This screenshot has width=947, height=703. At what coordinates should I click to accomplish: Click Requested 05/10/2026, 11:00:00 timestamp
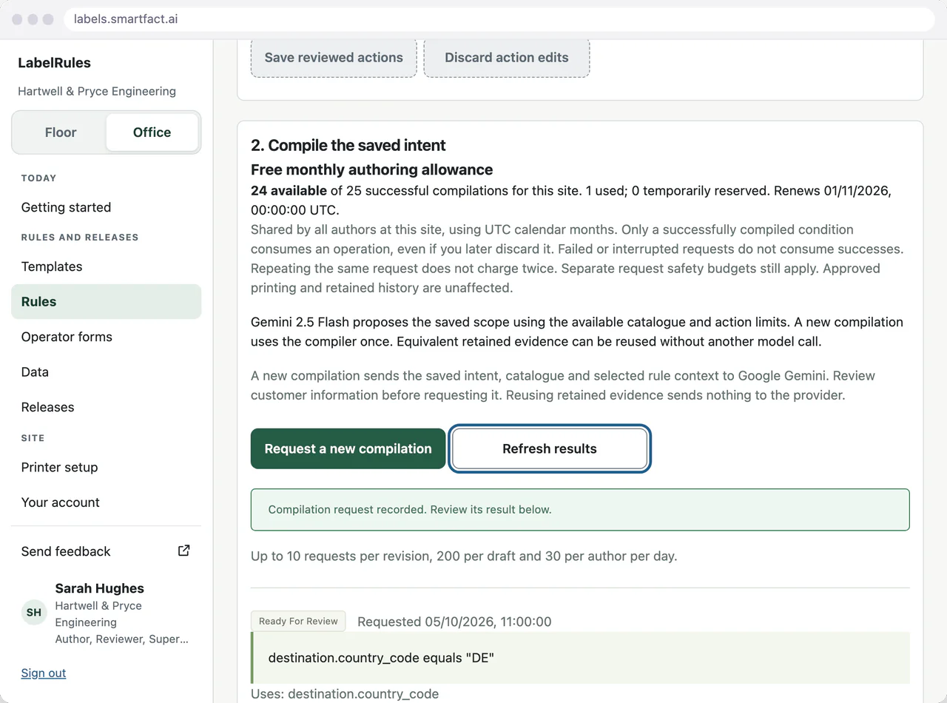[454, 622]
